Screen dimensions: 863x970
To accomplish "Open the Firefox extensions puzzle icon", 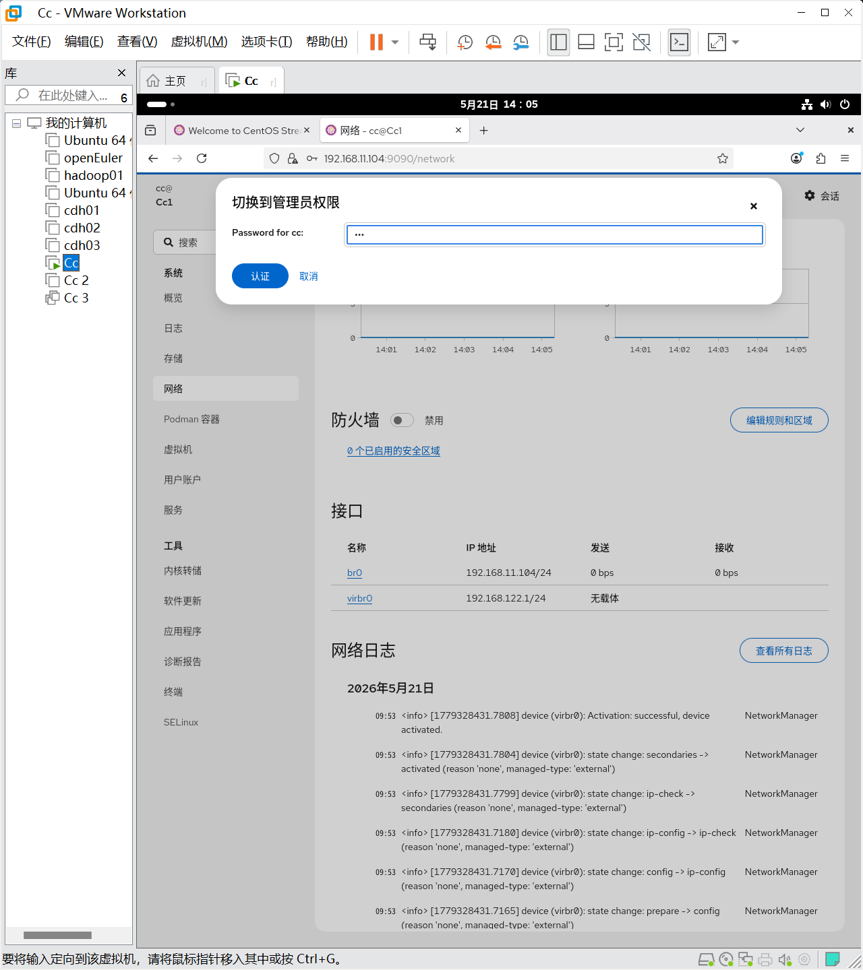I will tap(821, 158).
